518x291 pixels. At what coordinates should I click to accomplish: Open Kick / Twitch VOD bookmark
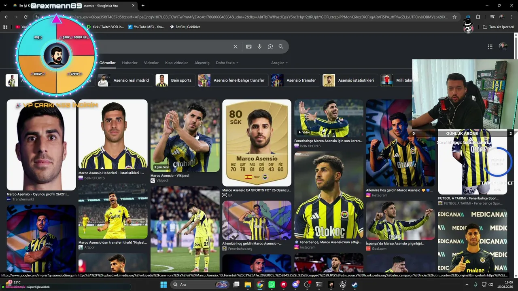coord(105,27)
